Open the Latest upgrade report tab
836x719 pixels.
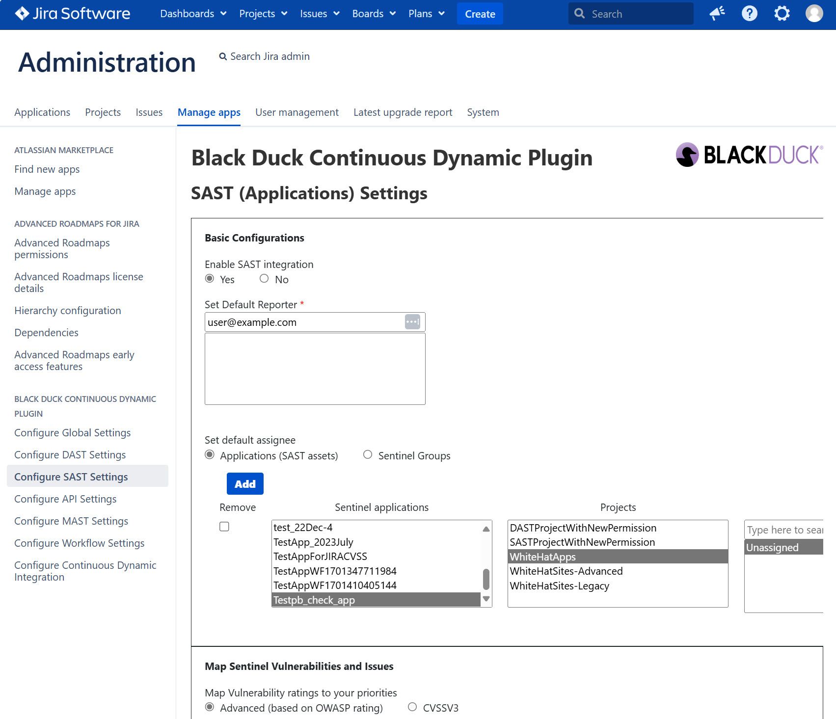[x=403, y=112]
